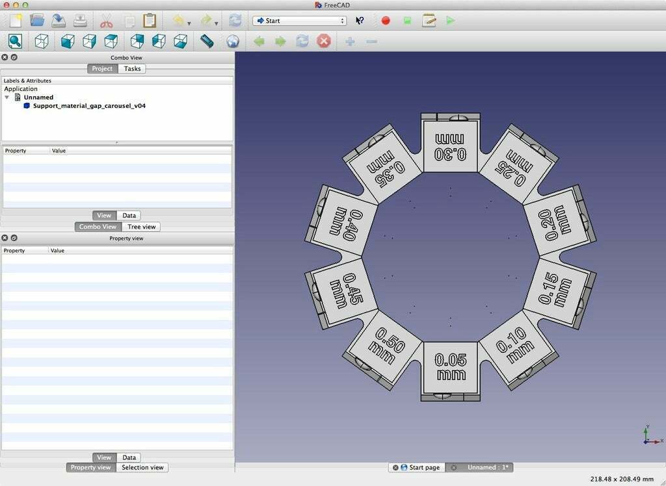Open the Selection view tab
The height and width of the screenshot is (486, 666).
142,467
